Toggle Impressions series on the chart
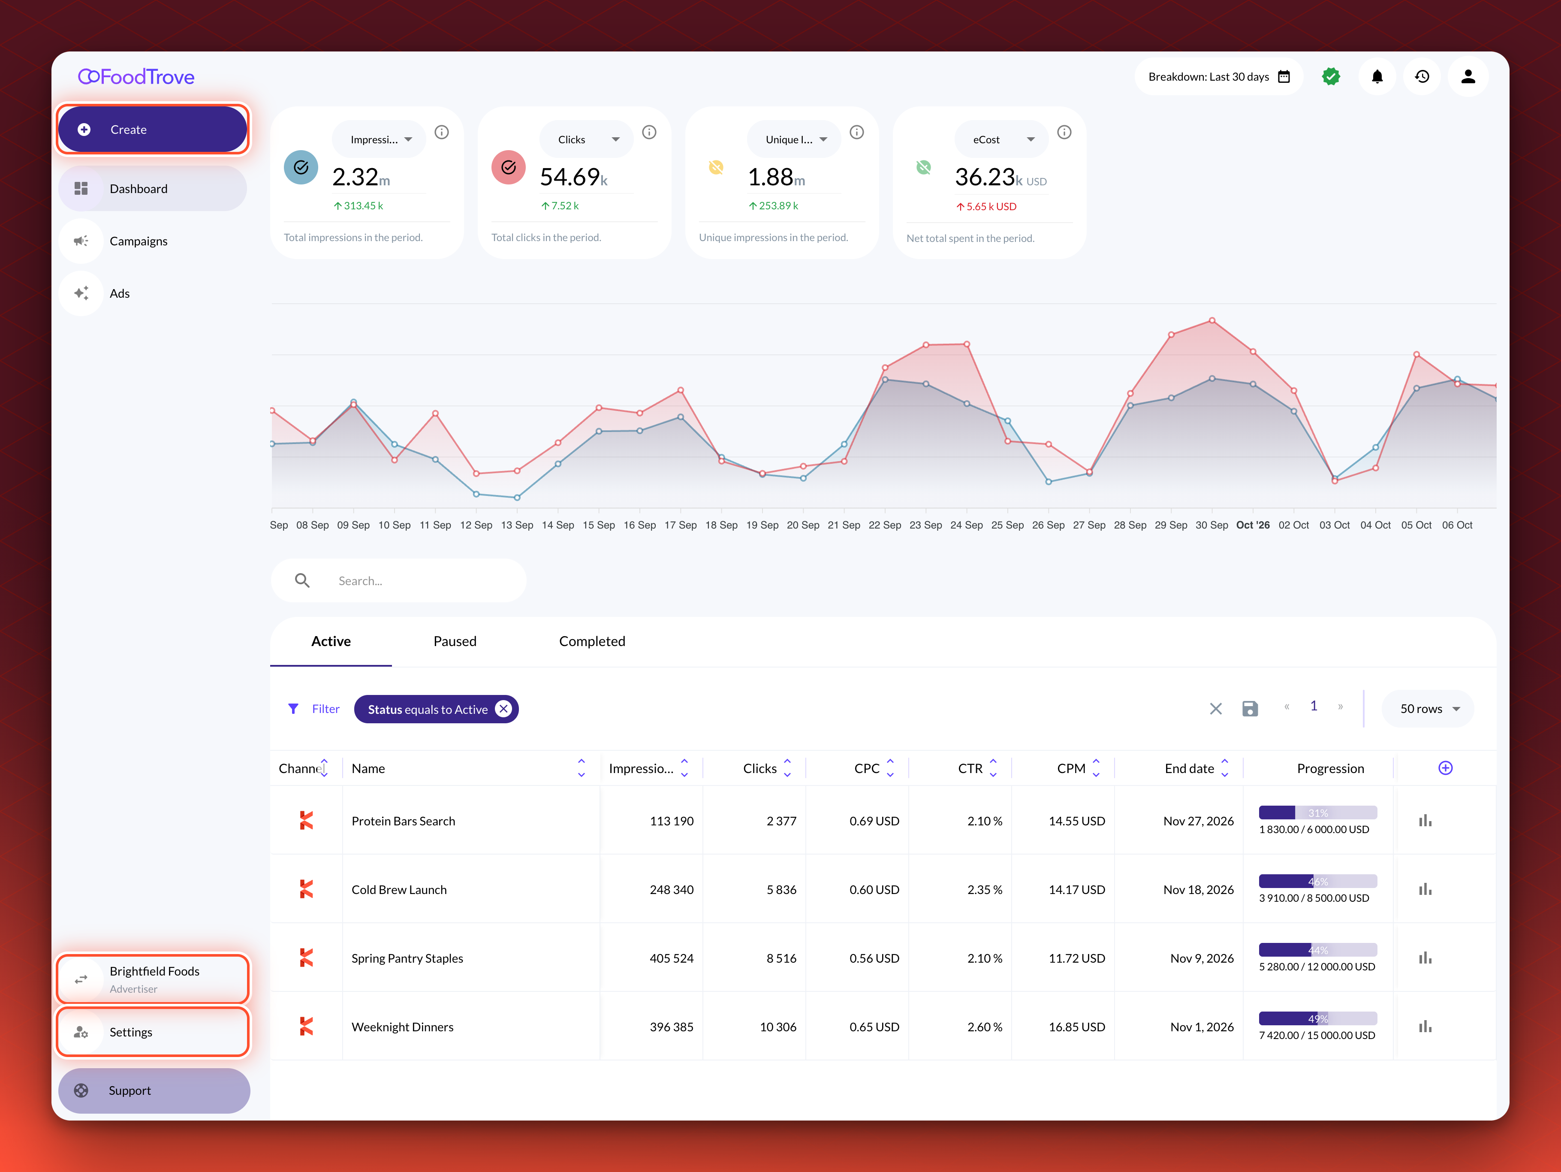 point(301,167)
